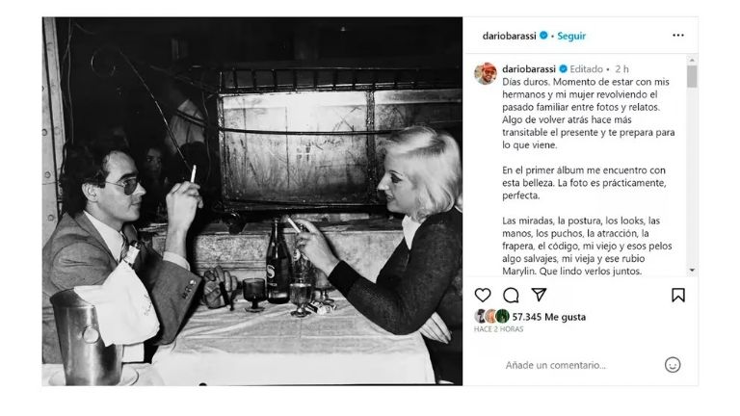Click the caption scrollbar thumb

(692, 76)
